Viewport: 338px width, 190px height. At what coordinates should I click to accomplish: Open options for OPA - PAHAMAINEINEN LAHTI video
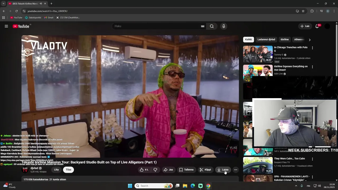[312, 177]
